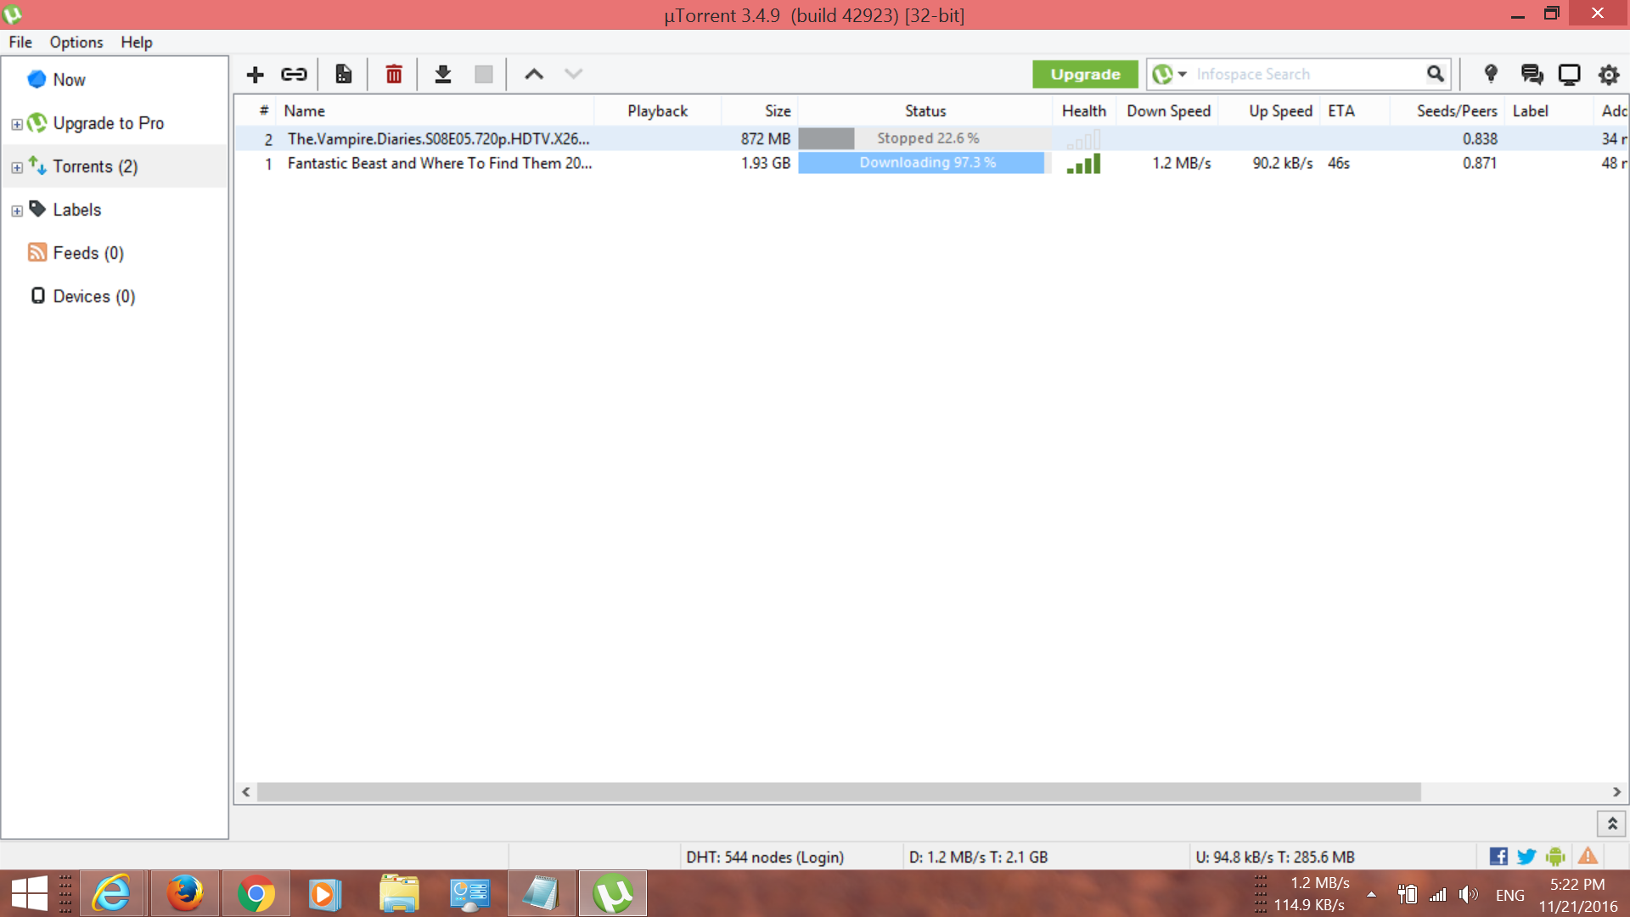Expand the Torrents (2) tree node
This screenshot has width=1630, height=917.
pyautogui.click(x=17, y=167)
